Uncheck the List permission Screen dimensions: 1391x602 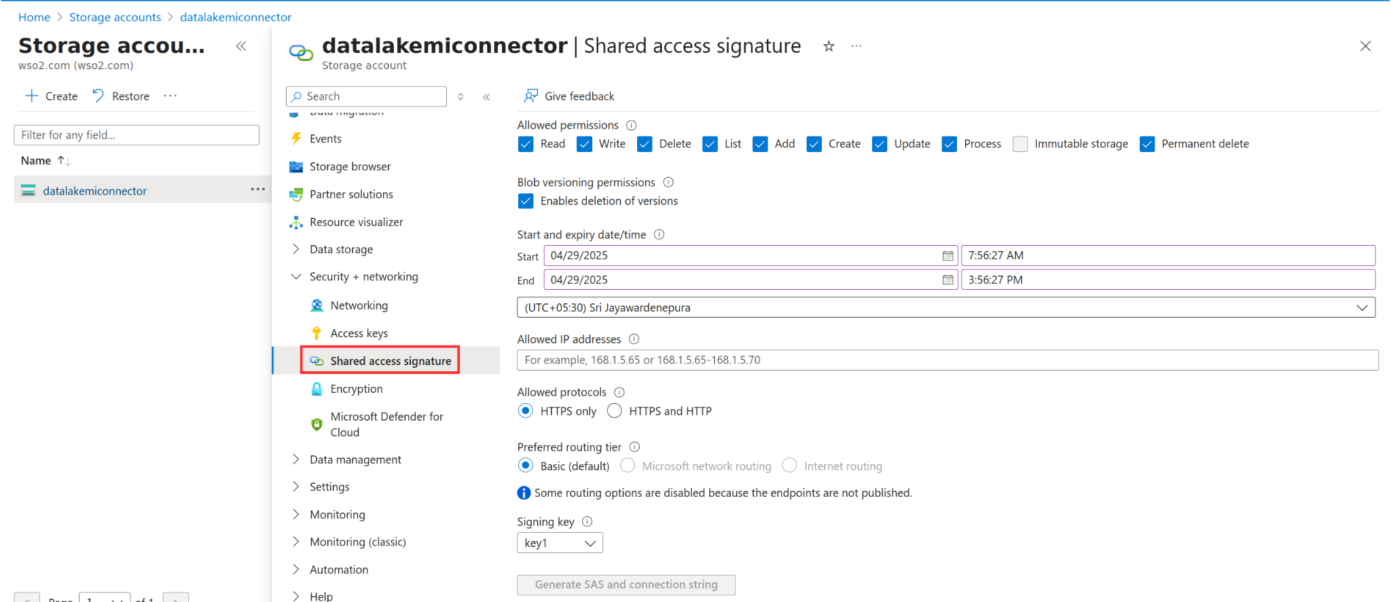point(710,144)
